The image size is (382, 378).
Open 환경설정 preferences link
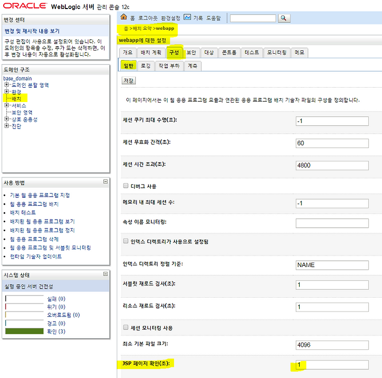[170, 18]
